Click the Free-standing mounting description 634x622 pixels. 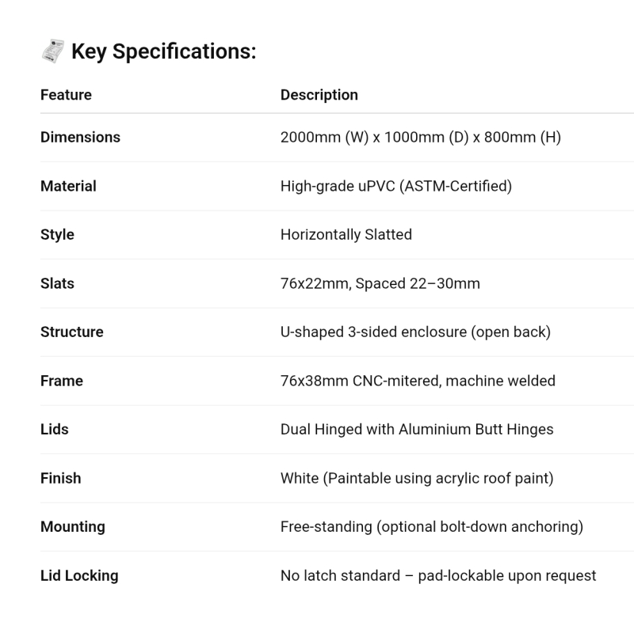click(431, 526)
